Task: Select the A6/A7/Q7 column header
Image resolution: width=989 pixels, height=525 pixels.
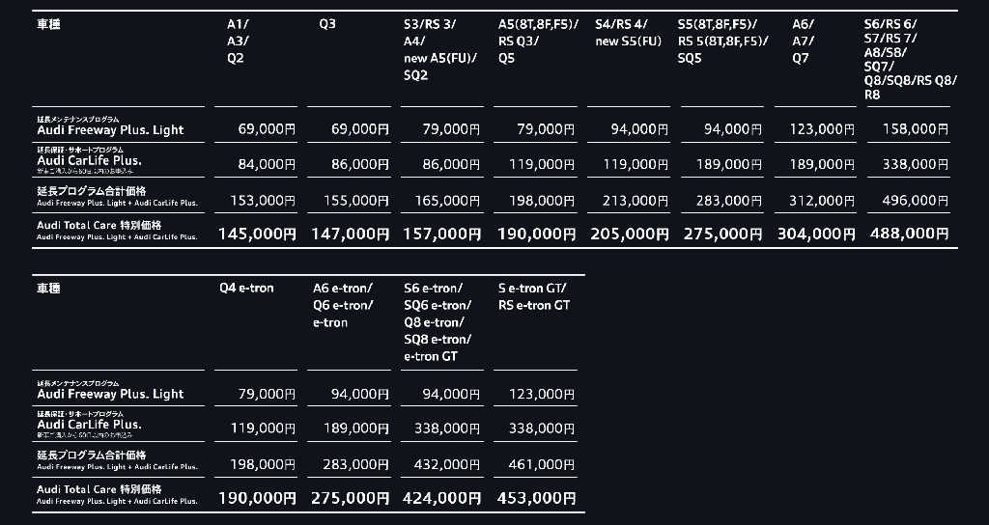Action: point(803,41)
